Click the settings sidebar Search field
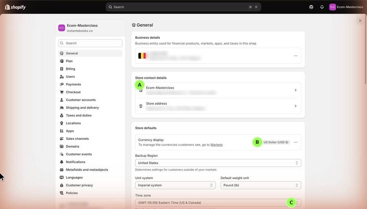The width and height of the screenshot is (367, 209). [x=90, y=43]
